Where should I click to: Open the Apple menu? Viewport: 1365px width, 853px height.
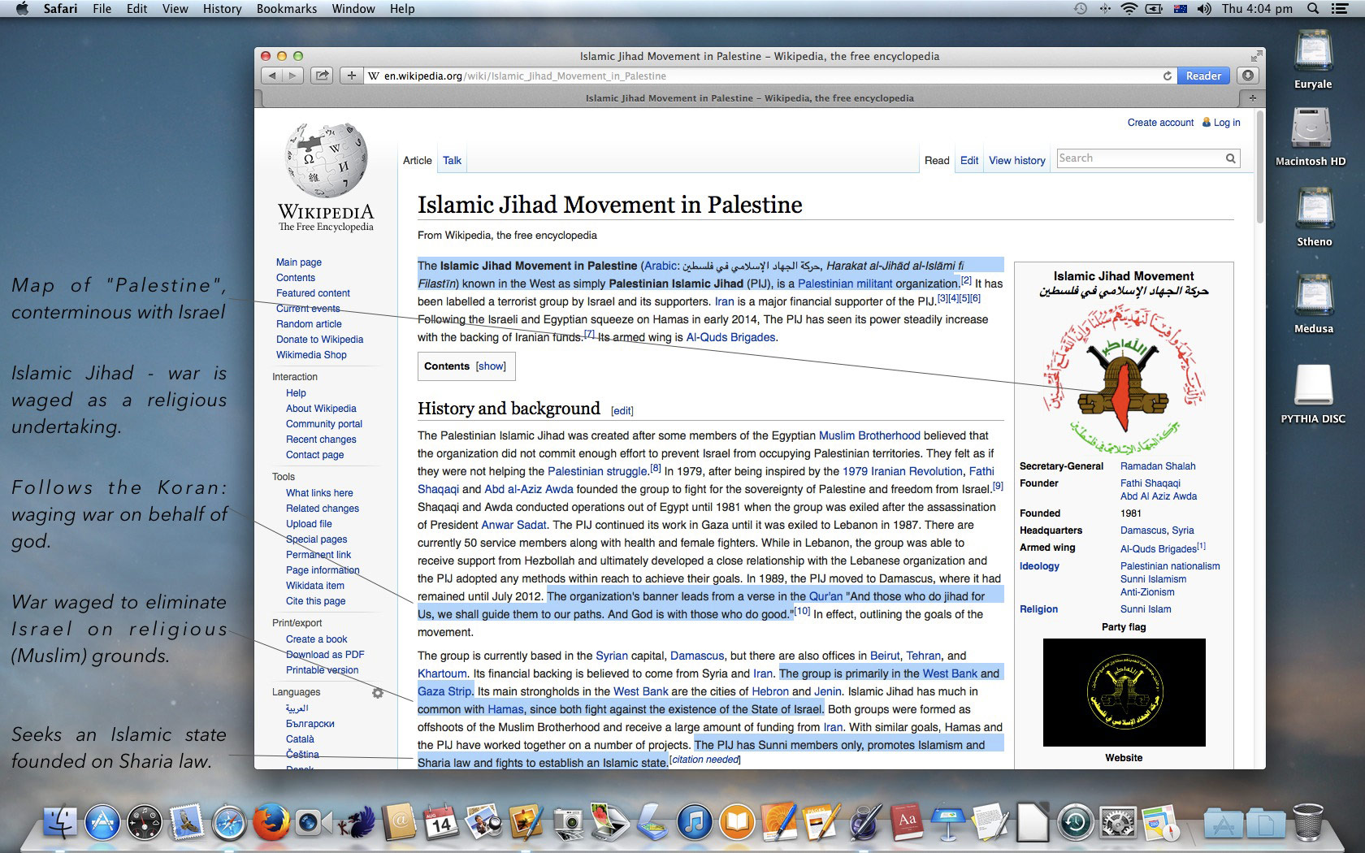tap(22, 9)
